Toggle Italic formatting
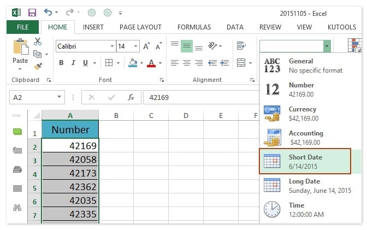This screenshot has width=367, height=230. pos(73,63)
